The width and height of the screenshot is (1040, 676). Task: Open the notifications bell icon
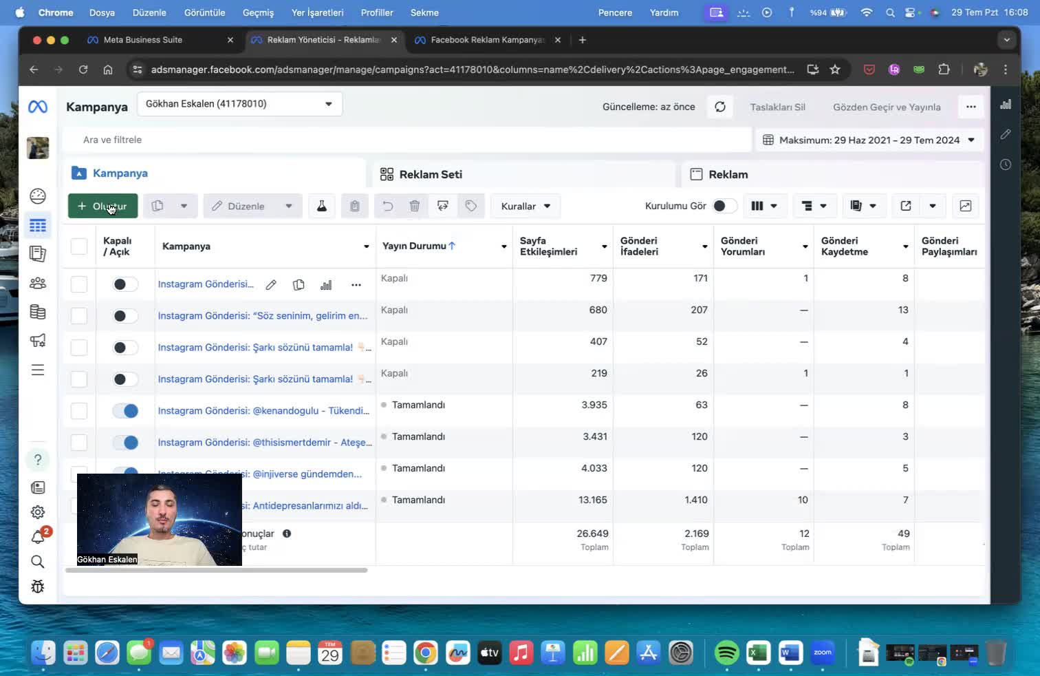click(38, 537)
